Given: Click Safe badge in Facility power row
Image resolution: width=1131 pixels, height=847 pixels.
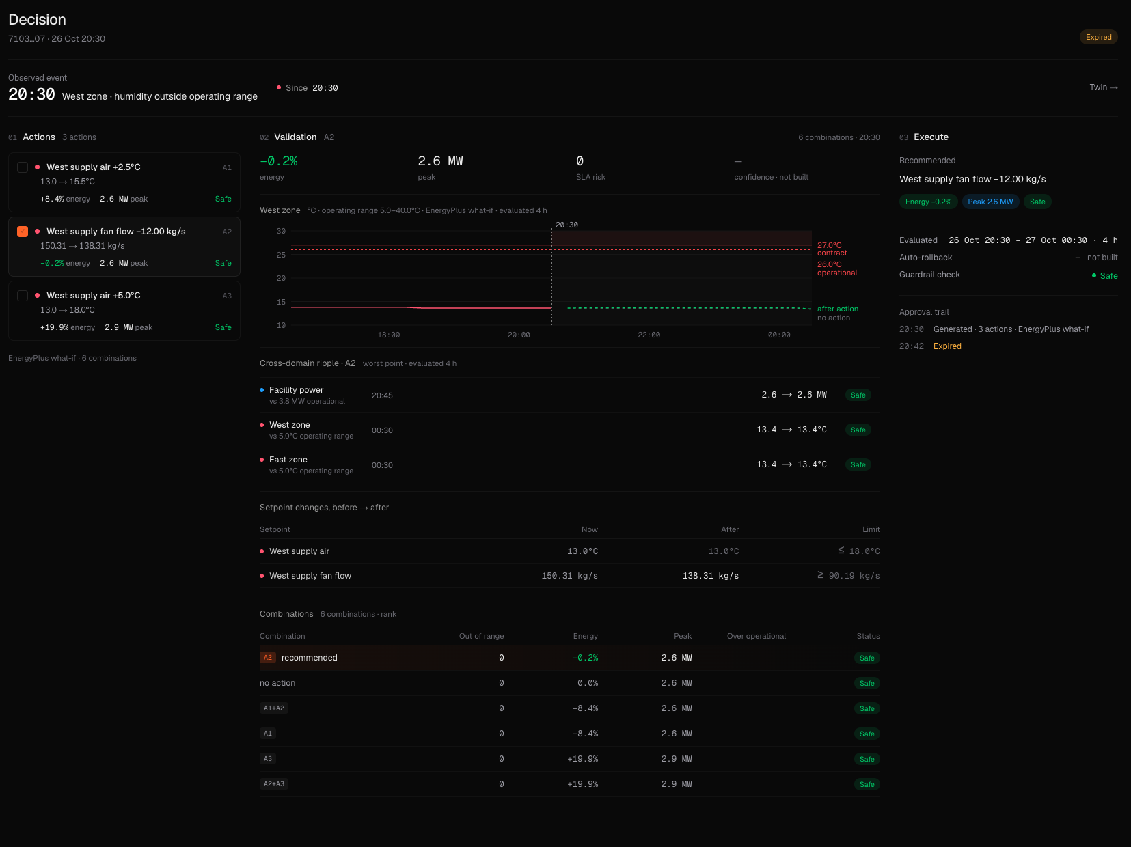Looking at the screenshot, I should click(858, 395).
